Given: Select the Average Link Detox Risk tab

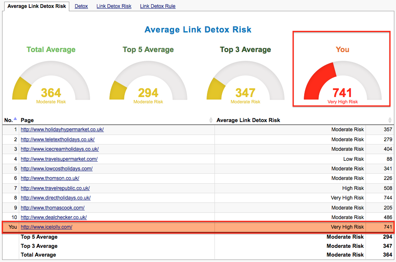Looking at the screenshot, I should click(x=37, y=6).
